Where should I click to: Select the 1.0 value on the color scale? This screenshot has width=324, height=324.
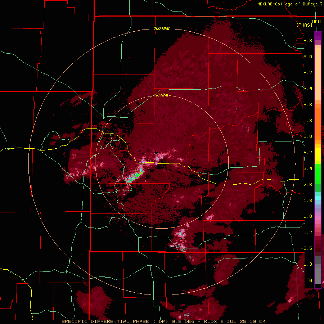coord(308,216)
